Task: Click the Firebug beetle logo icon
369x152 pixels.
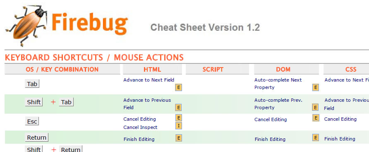Action: point(26,25)
